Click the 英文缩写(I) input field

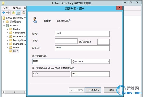[104, 42]
